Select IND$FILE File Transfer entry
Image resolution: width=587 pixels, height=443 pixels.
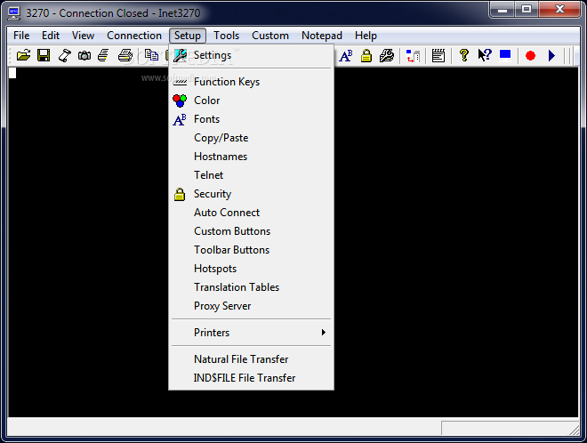[251, 378]
